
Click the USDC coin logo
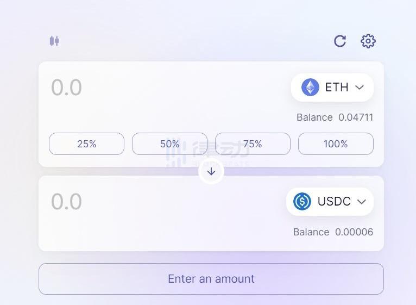pos(302,202)
